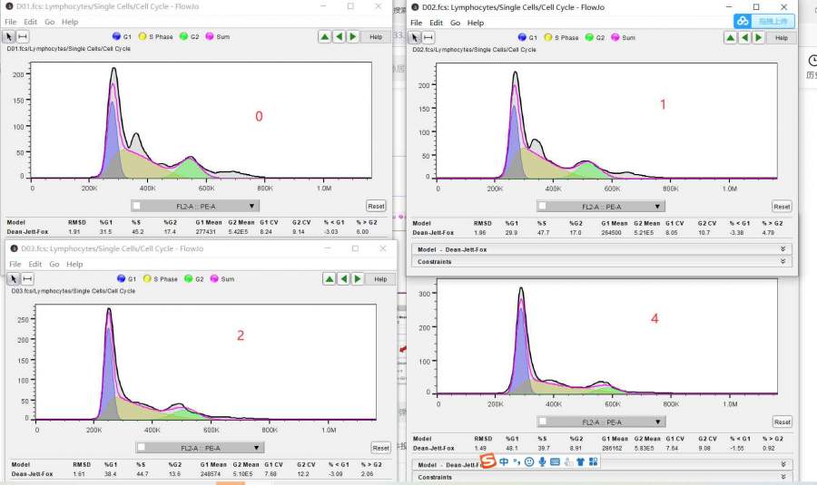
Task: Open the Go menu in D03 window
Action: click(54, 264)
